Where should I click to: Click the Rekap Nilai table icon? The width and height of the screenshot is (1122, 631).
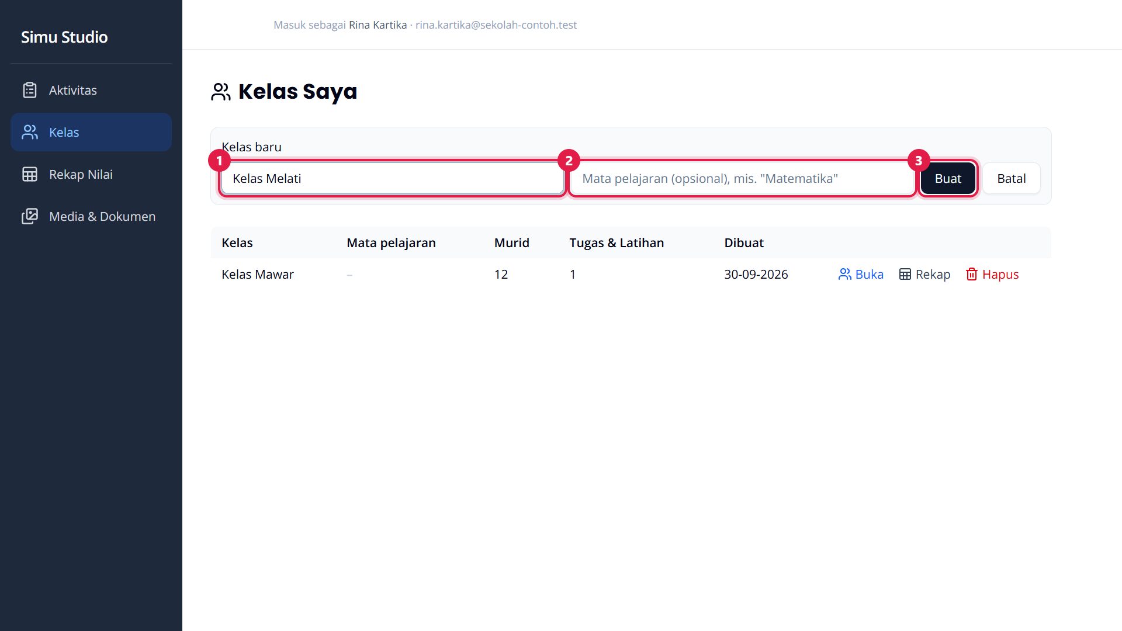(30, 174)
